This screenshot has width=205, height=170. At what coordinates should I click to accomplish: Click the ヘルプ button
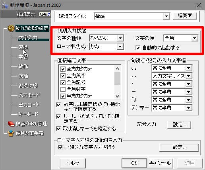point(73,163)
